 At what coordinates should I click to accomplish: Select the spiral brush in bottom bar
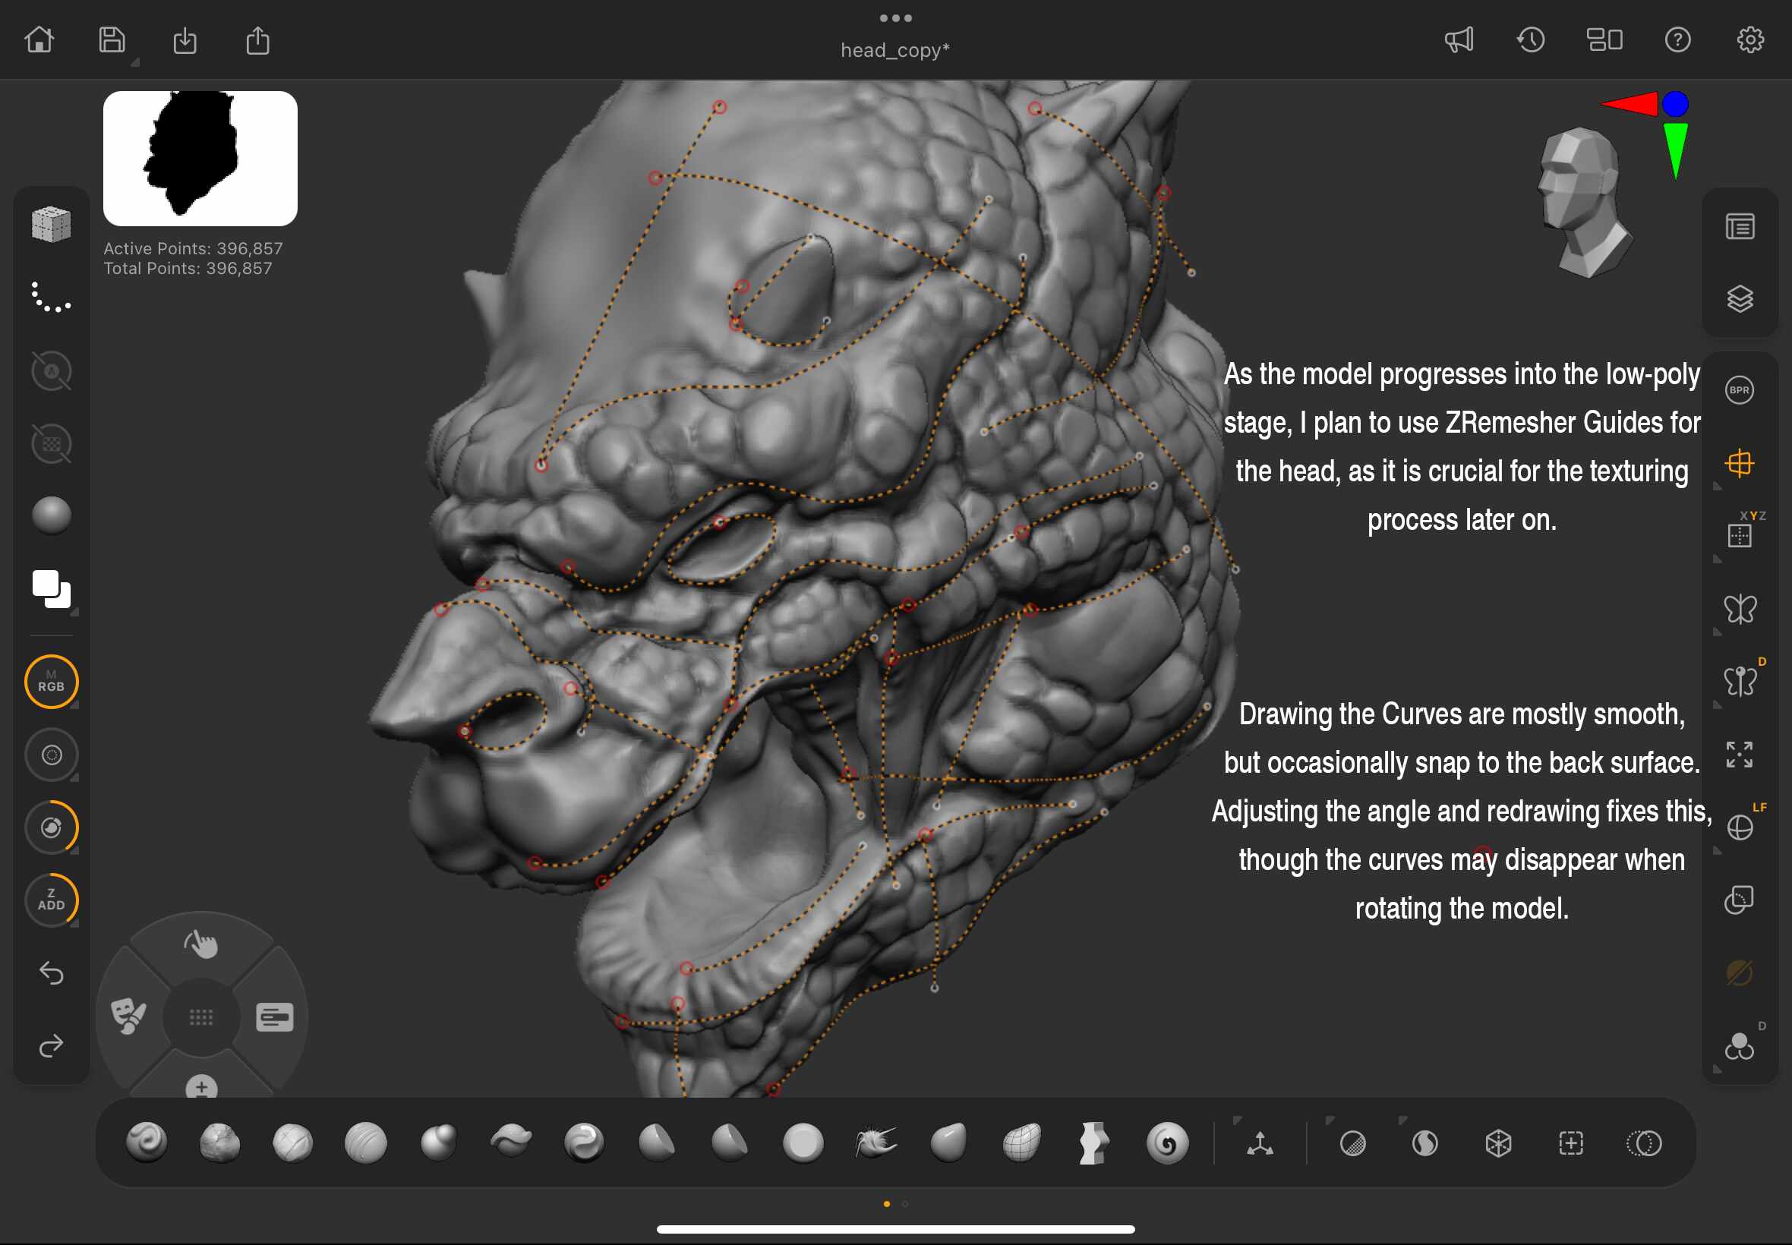point(1167,1143)
